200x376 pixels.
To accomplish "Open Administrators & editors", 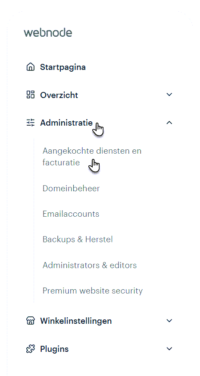I will tap(90, 265).
